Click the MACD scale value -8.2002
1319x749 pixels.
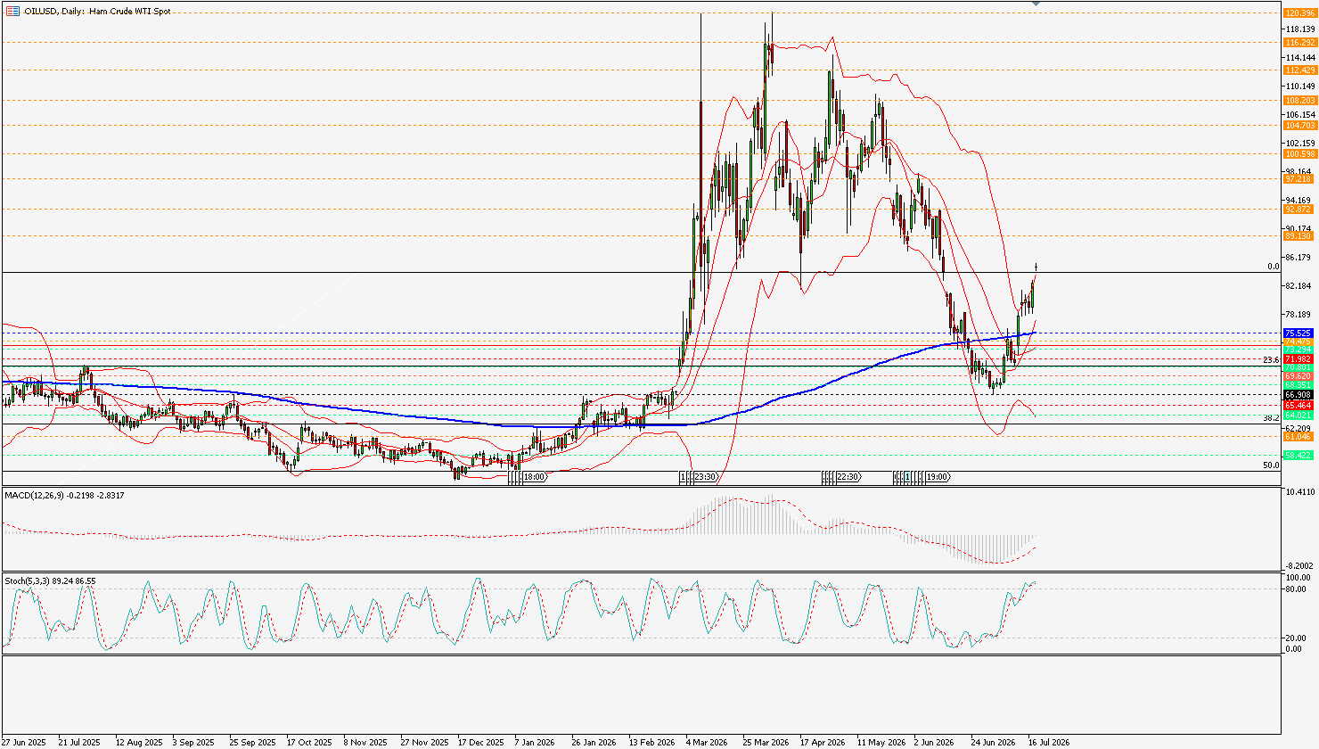[1300, 565]
